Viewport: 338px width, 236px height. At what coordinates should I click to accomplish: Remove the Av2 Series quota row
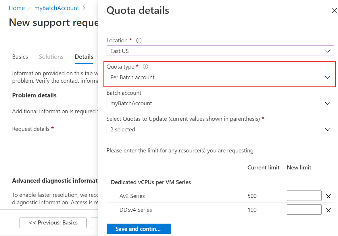click(328, 196)
